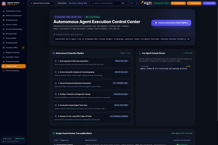
Task: Select step 3 Visual Storyboard Keyframe Generation
Action: [91, 85]
